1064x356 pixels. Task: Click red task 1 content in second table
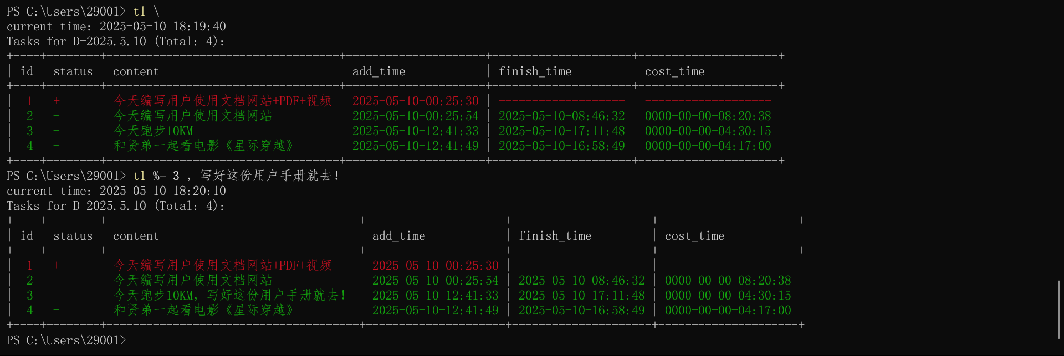coord(223,265)
